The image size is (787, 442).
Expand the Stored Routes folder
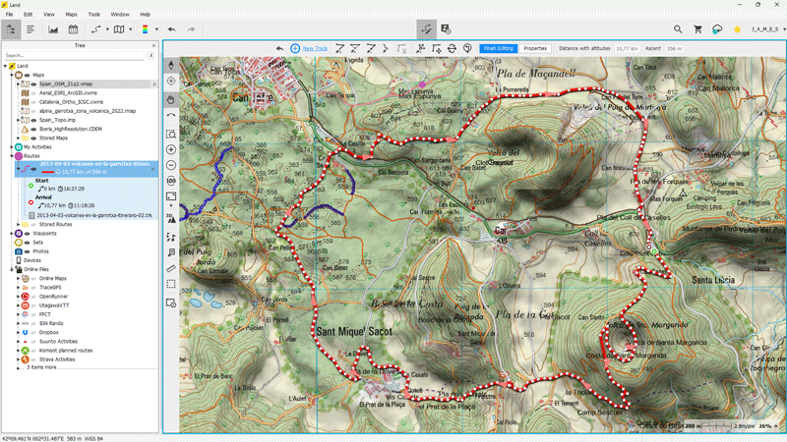point(19,225)
